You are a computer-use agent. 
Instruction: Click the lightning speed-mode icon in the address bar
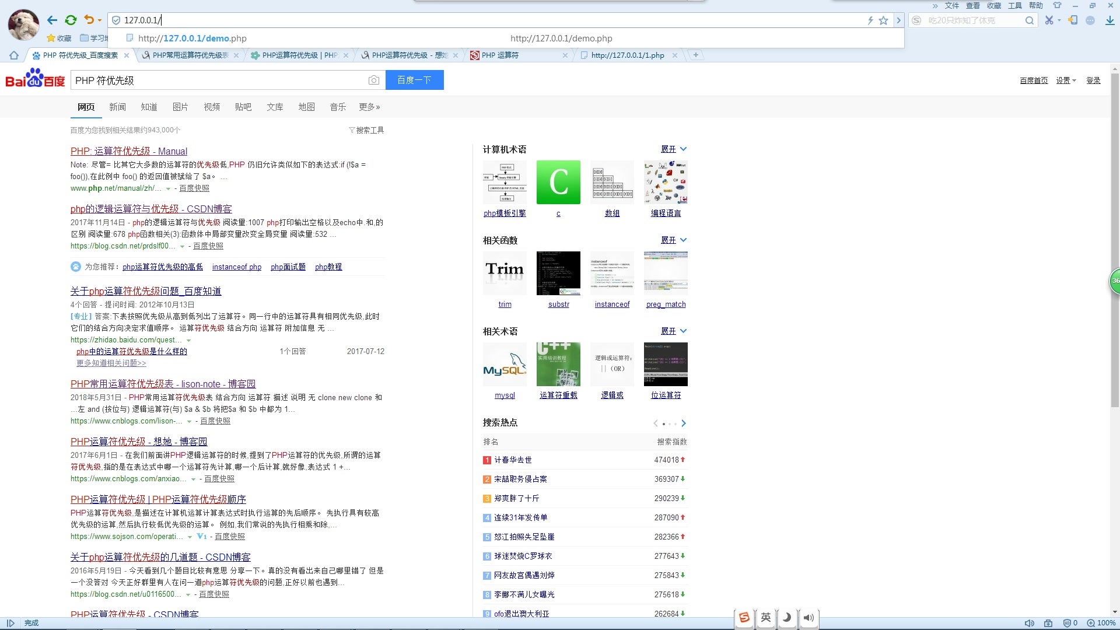[x=870, y=20]
